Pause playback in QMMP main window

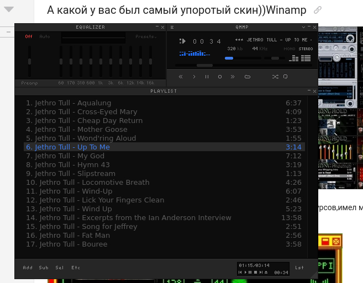(x=207, y=77)
